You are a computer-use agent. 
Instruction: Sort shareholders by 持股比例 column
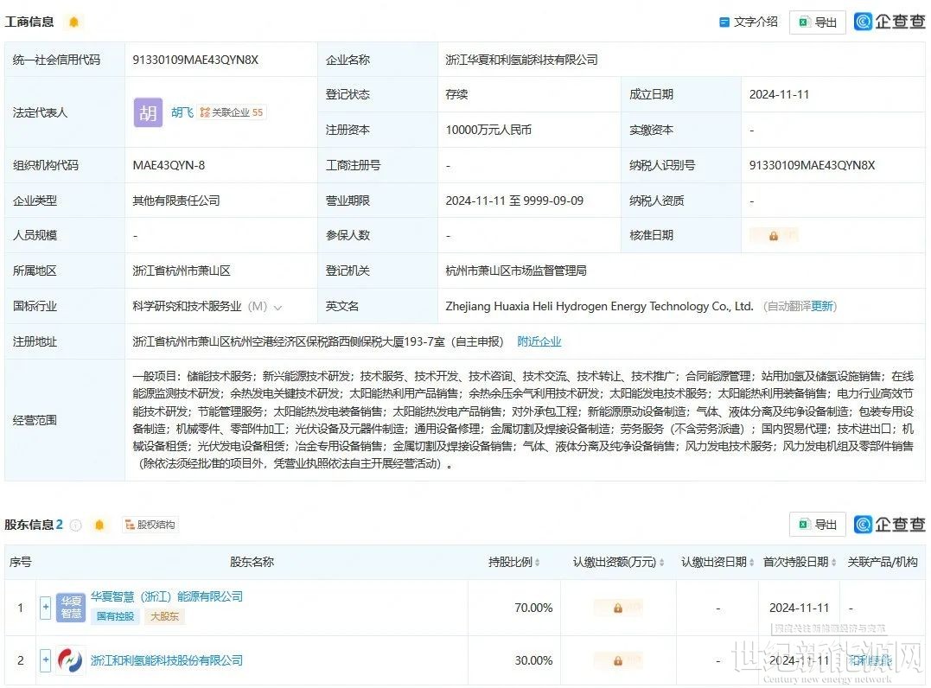click(538, 563)
